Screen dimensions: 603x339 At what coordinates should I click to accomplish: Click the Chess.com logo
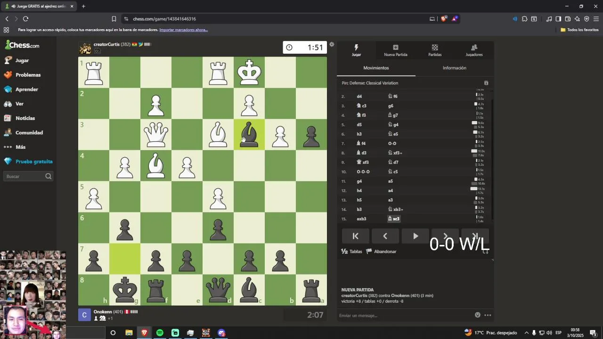[22, 45]
